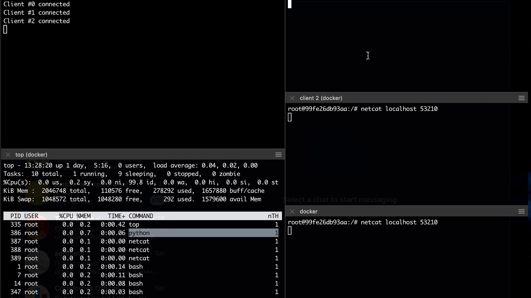
Task: Click the PID column header in top
Action: (15, 216)
